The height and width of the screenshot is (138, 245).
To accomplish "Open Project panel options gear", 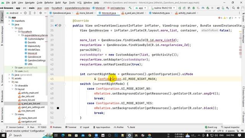I will pyautogui.click(x=41, y=13).
